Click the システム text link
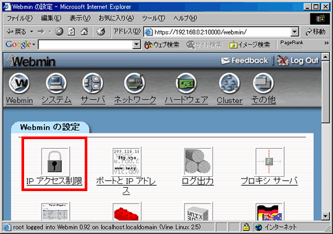This screenshot has height=234, width=333. click(56, 100)
